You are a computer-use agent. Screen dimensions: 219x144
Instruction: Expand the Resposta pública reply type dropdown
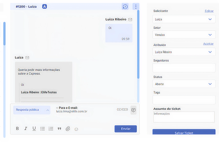coord(32,110)
